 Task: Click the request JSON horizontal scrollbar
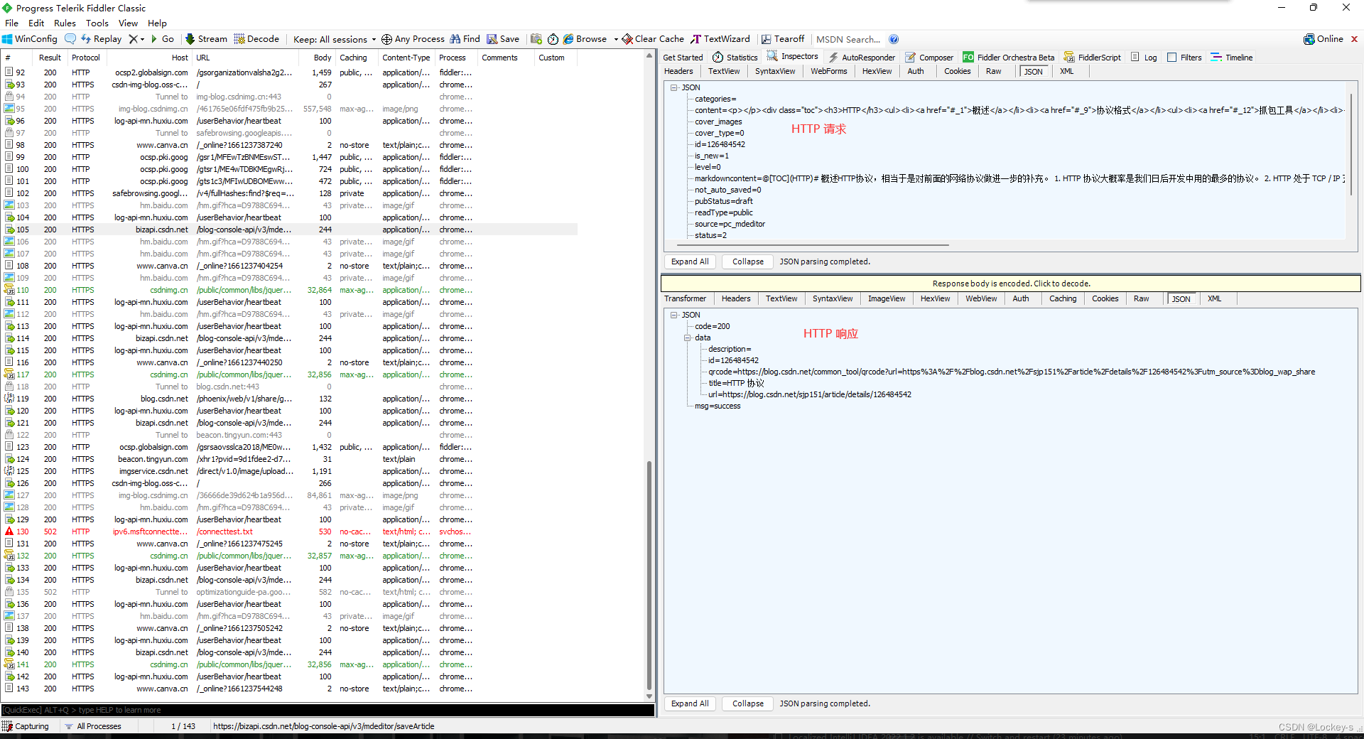(811, 245)
